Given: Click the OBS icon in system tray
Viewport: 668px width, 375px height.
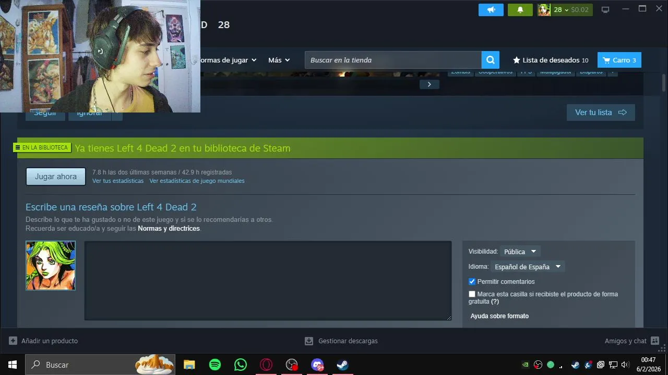Looking at the screenshot, I should (x=538, y=365).
